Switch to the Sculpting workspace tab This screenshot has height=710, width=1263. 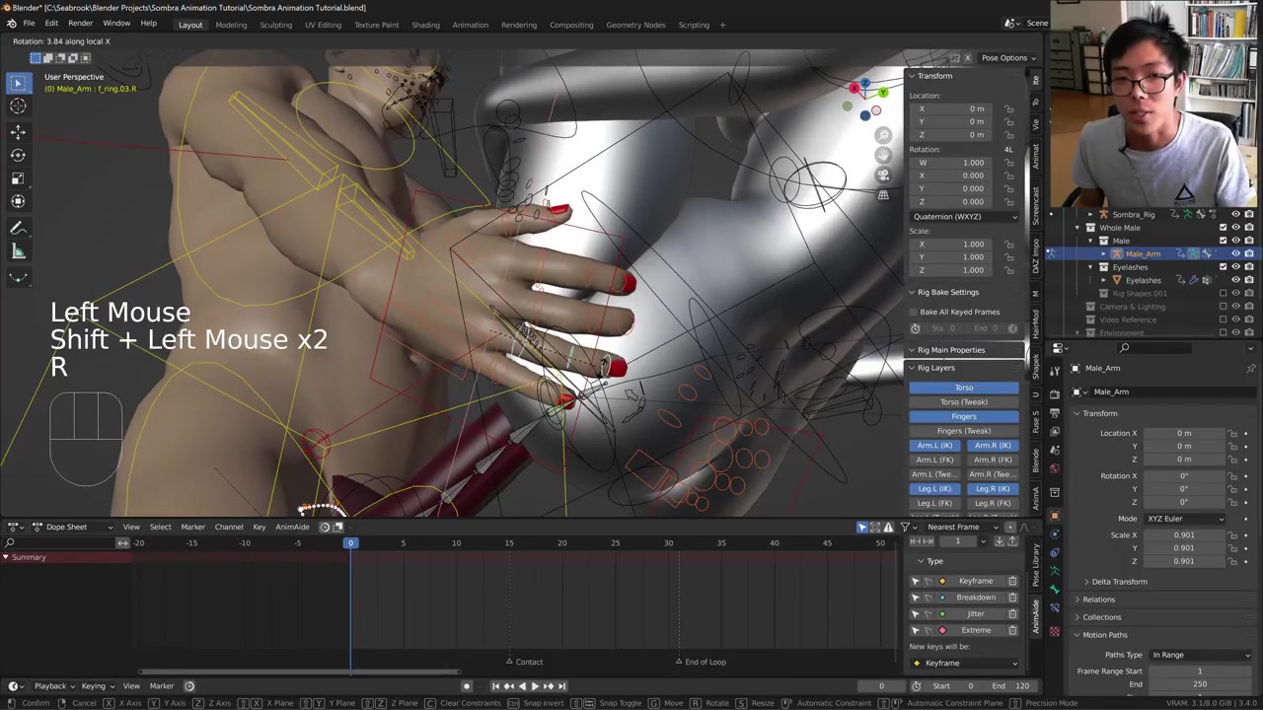(x=275, y=25)
